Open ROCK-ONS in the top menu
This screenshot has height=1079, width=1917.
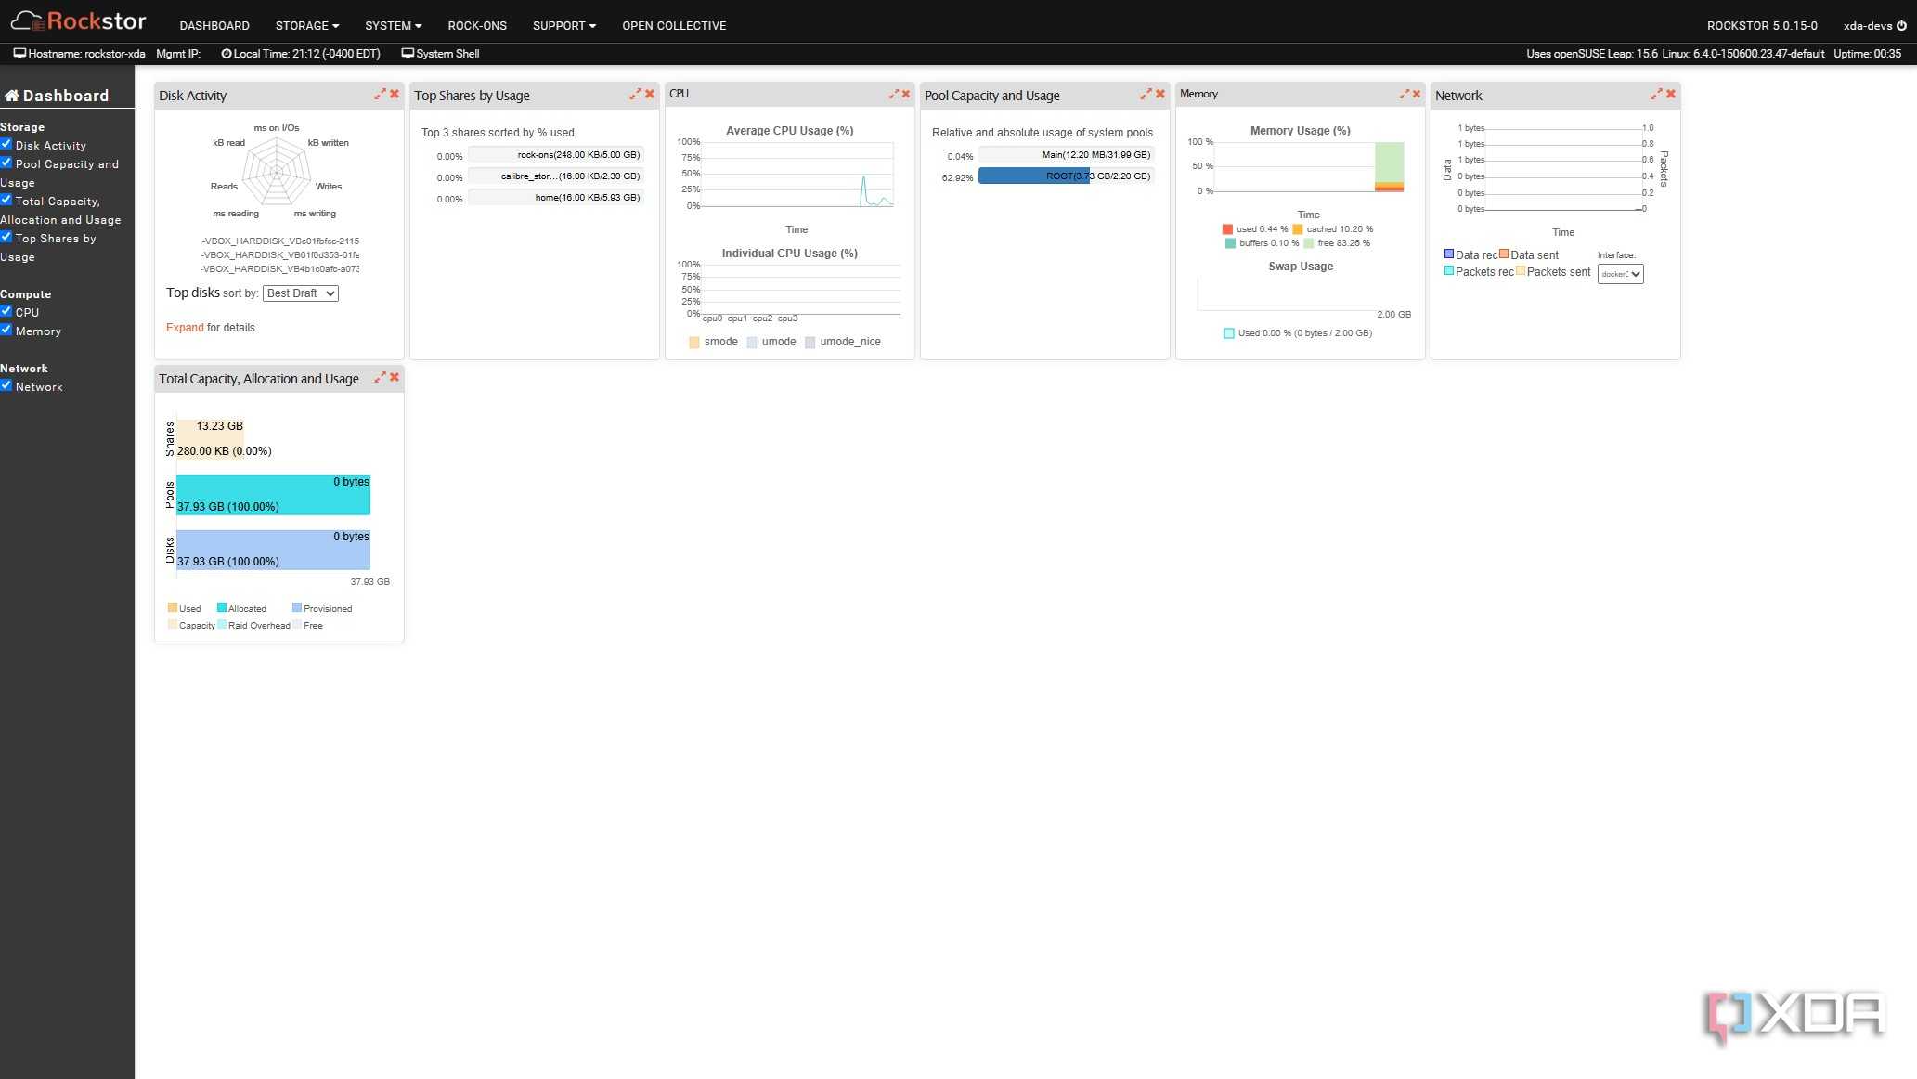(x=477, y=26)
